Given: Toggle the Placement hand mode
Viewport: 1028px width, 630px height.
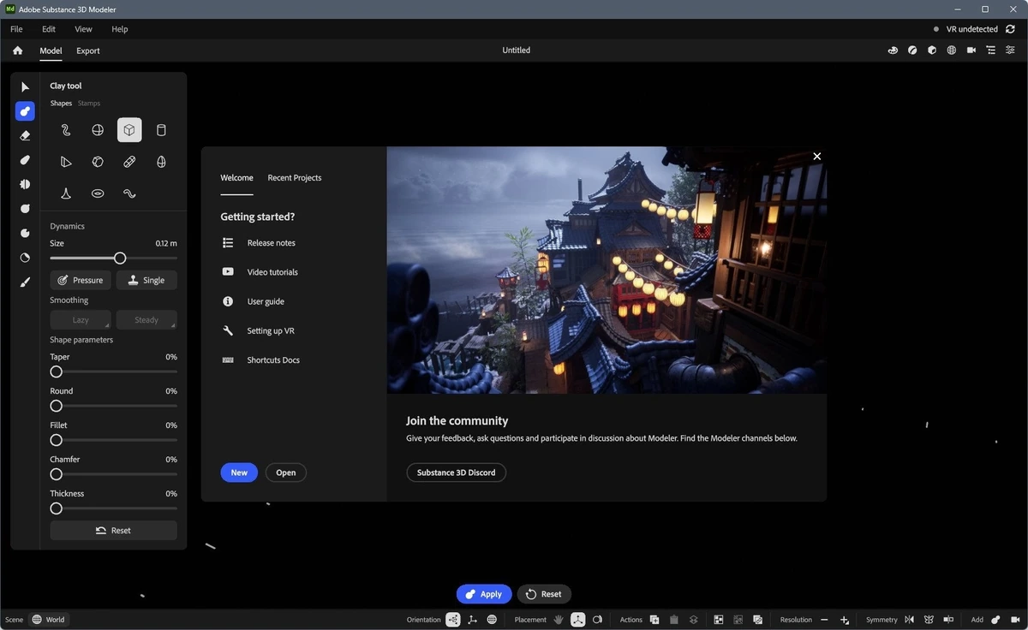Looking at the screenshot, I should [559, 620].
